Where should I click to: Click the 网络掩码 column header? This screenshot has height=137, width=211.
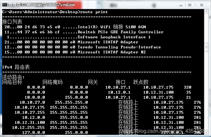tap(52, 82)
